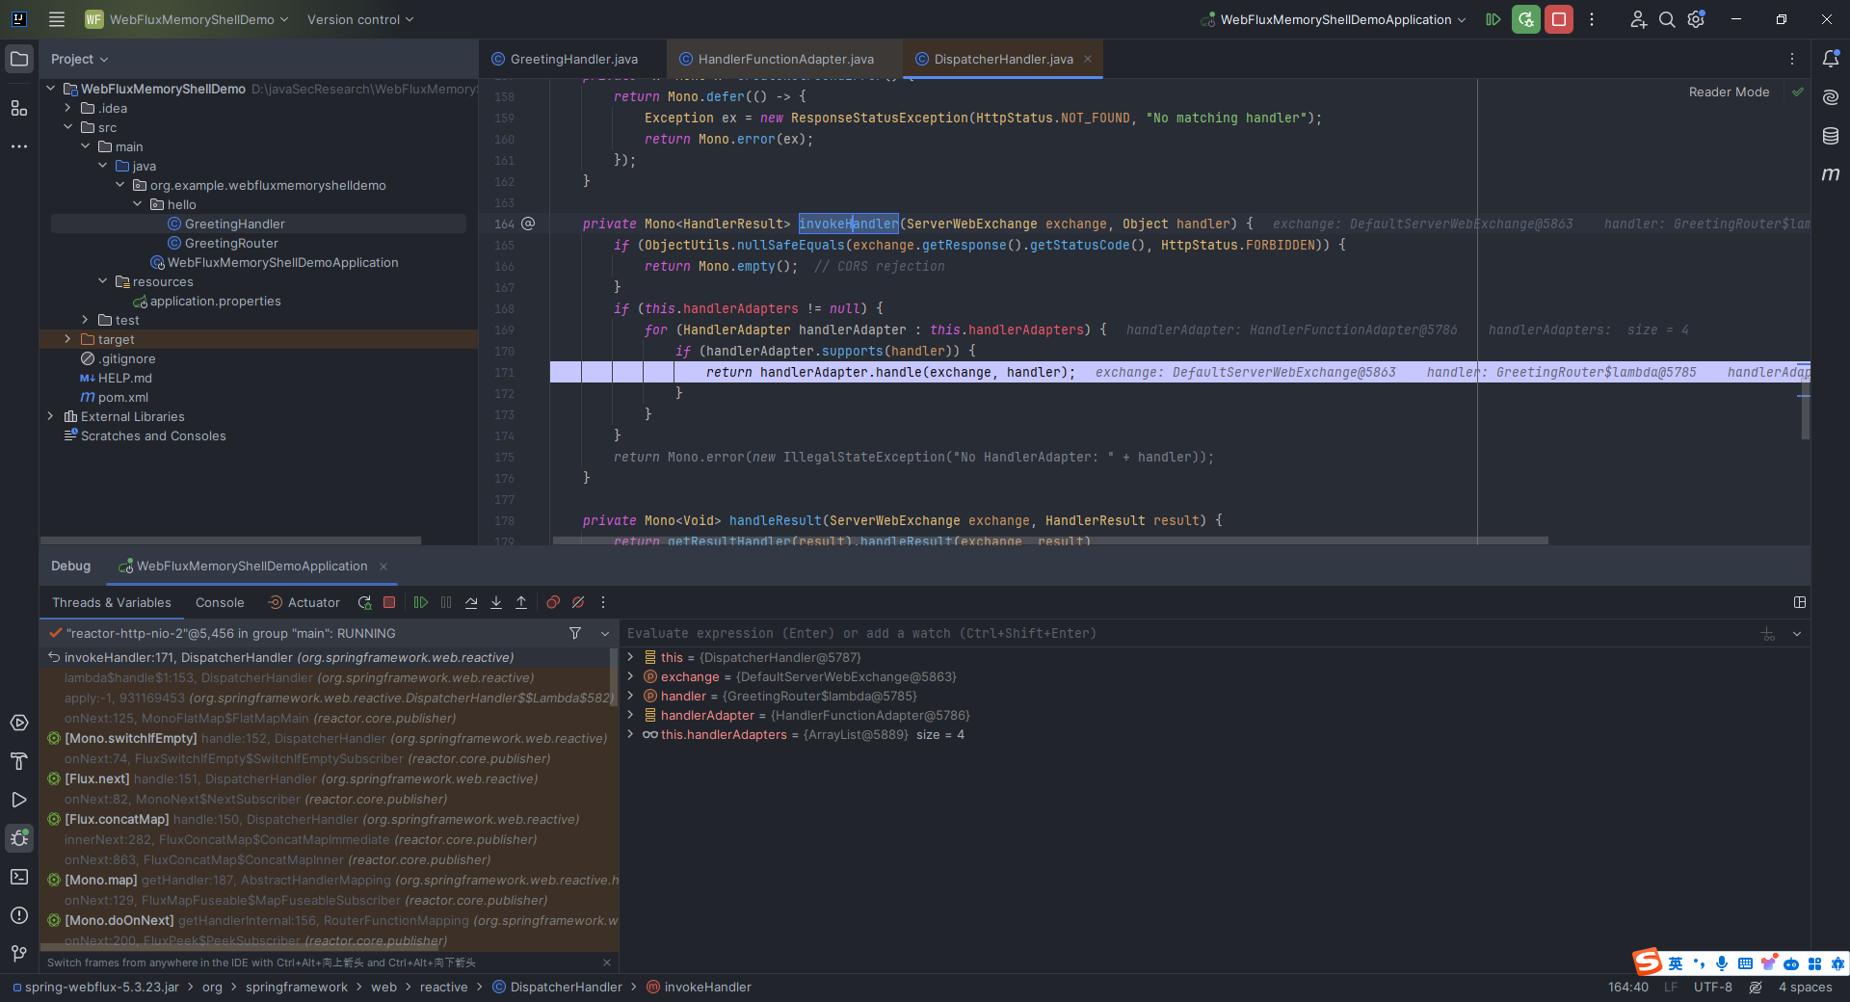The height and width of the screenshot is (1002, 1850).
Task: Expand evaluate expression history arrow
Action: (1797, 634)
